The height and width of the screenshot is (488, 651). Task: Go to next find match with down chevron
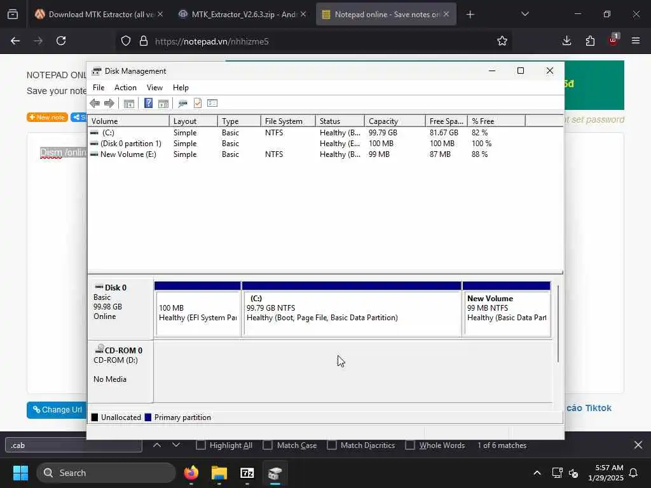pyautogui.click(x=176, y=445)
